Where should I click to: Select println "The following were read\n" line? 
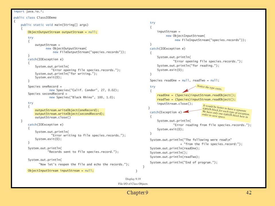191,140
